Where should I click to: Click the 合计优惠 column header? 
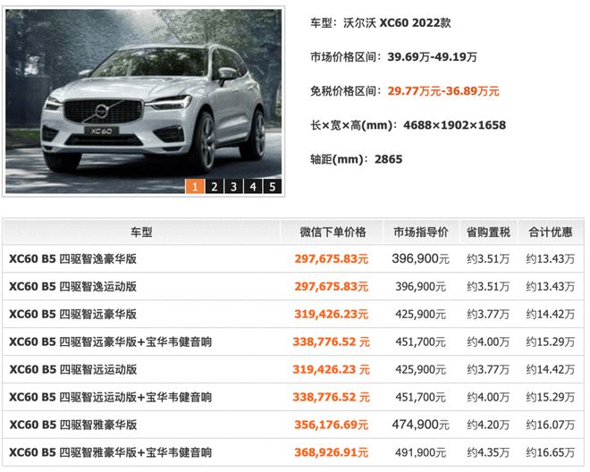tap(551, 232)
